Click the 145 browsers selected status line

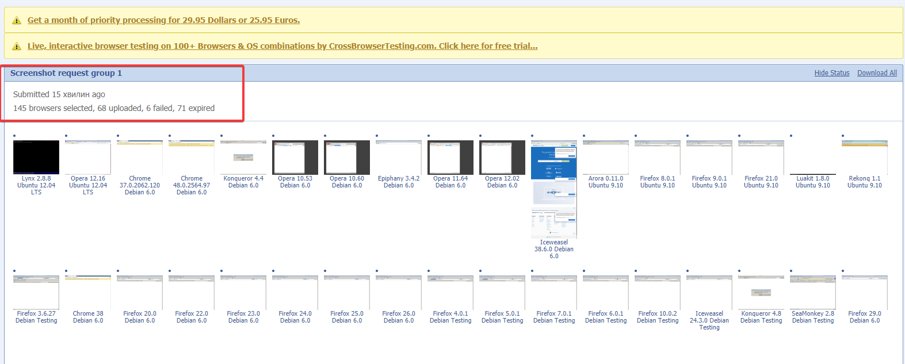click(x=114, y=108)
